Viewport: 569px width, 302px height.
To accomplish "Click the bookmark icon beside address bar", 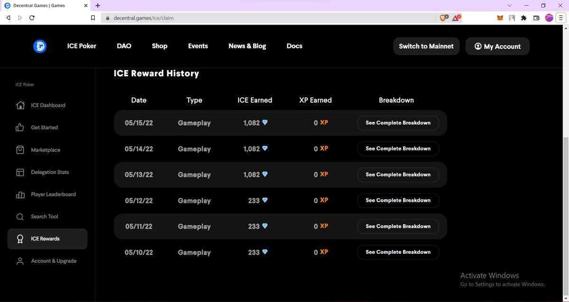I will [93, 18].
